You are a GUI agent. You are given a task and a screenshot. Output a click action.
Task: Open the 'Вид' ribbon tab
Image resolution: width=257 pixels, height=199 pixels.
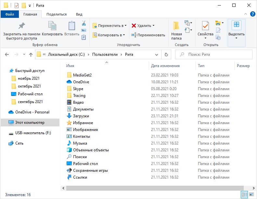[79, 14]
